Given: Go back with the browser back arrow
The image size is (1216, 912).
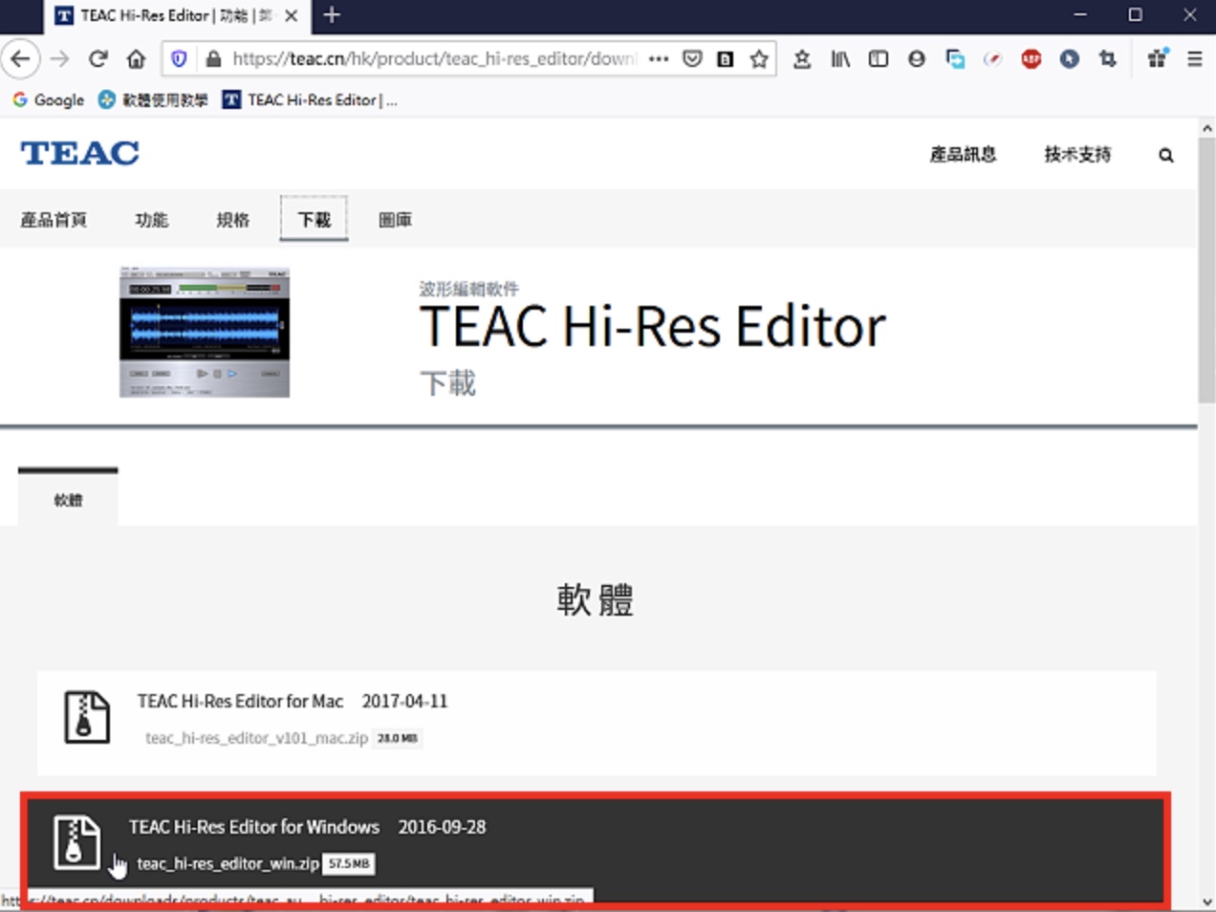Looking at the screenshot, I should [20, 59].
